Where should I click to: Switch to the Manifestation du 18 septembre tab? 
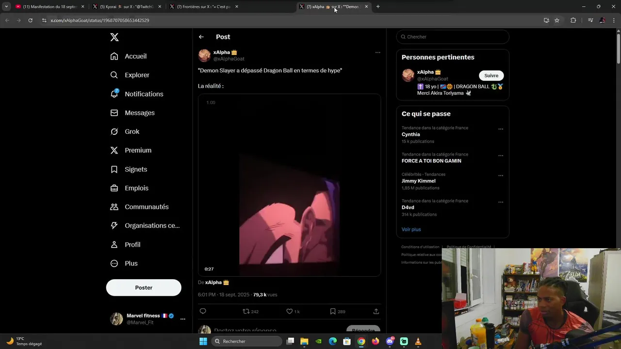(x=50, y=7)
